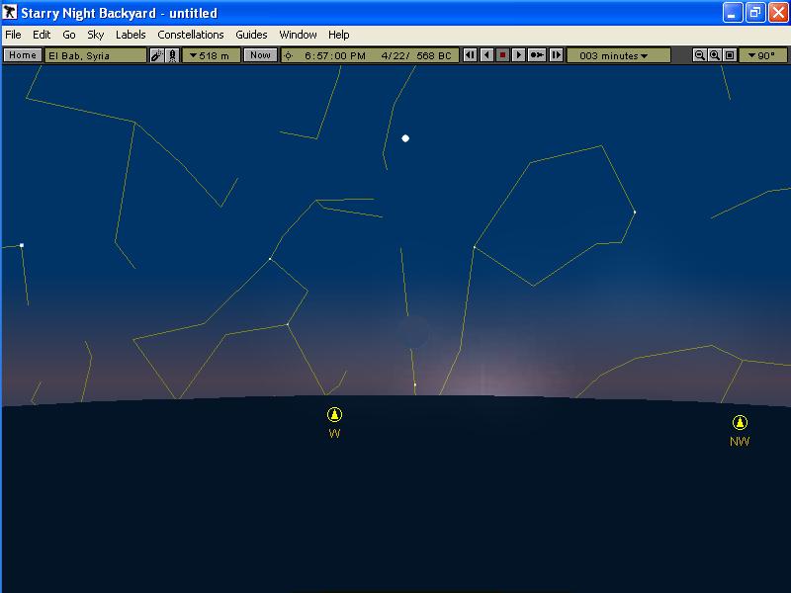Click the real-time flow button
Image resolution: width=791 pixels, height=593 pixels.
[537, 55]
